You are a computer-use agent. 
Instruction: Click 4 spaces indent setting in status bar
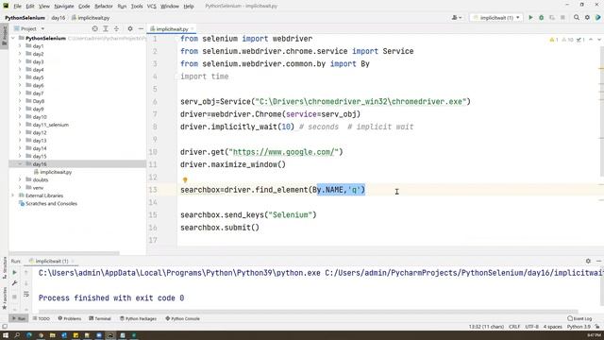point(553,327)
